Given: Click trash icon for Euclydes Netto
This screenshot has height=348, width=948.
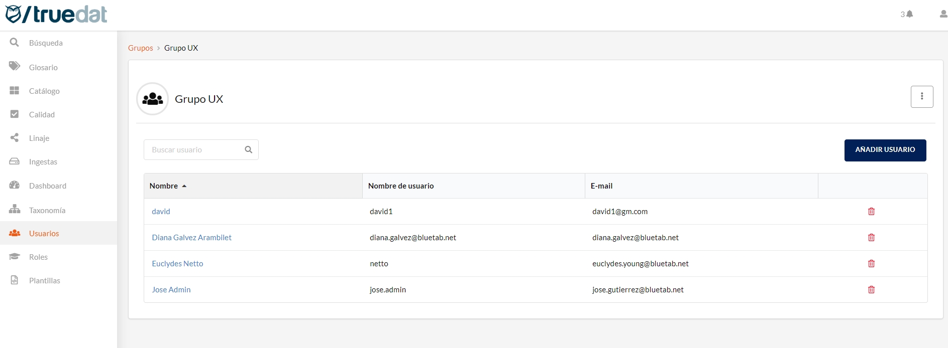Looking at the screenshot, I should [x=871, y=264].
